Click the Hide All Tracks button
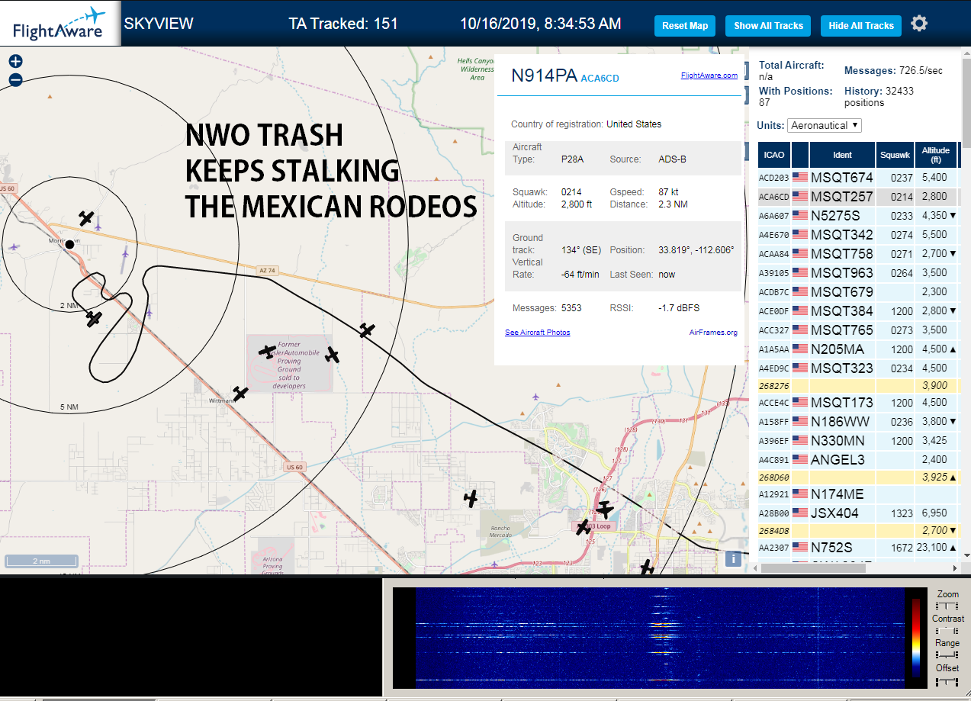The width and height of the screenshot is (971, 701). pyautogui.click(x=861, y=25)
